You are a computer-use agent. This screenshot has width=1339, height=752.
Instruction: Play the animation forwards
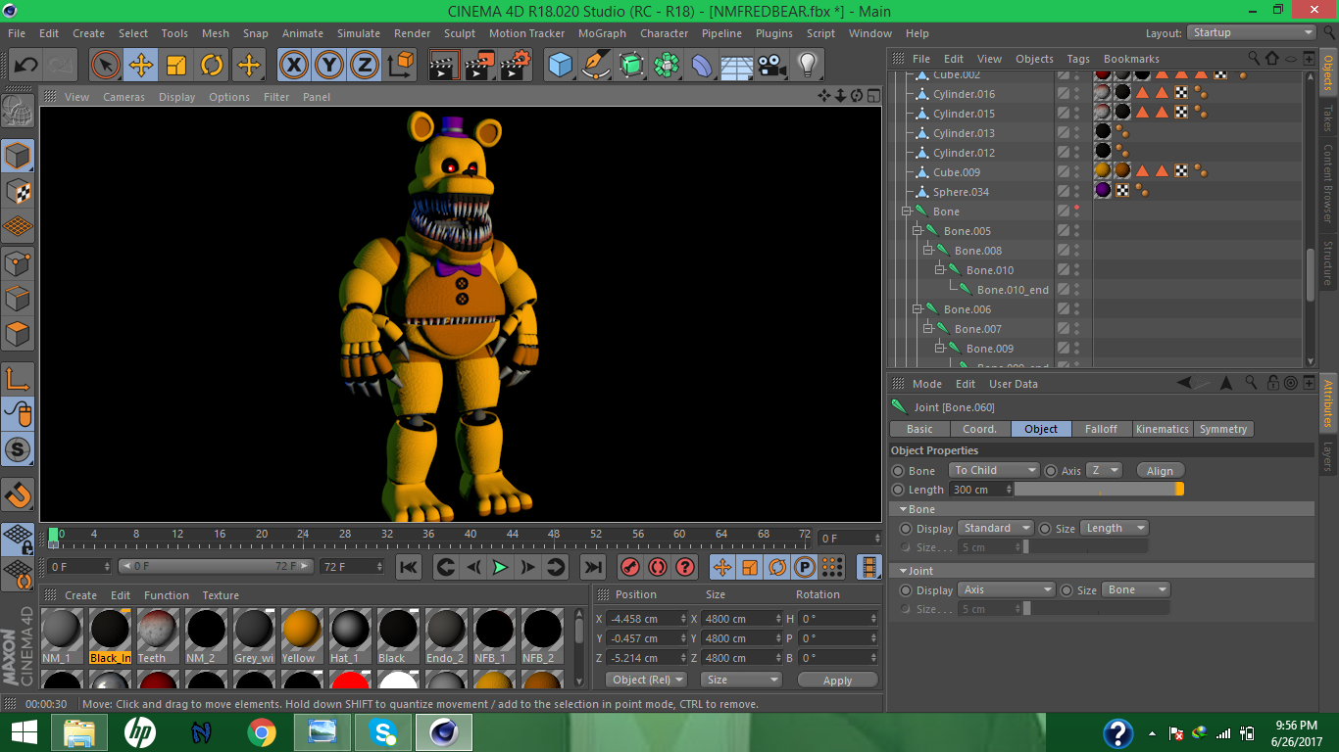pos(500,567)
